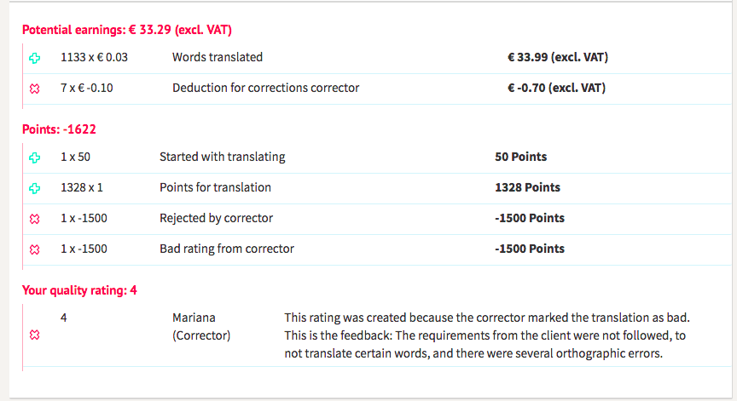This screenshot has width=737, height=401.
Task: Select the Points: -1622 heading
Action: pyautogui.click(x=59, y=129)
